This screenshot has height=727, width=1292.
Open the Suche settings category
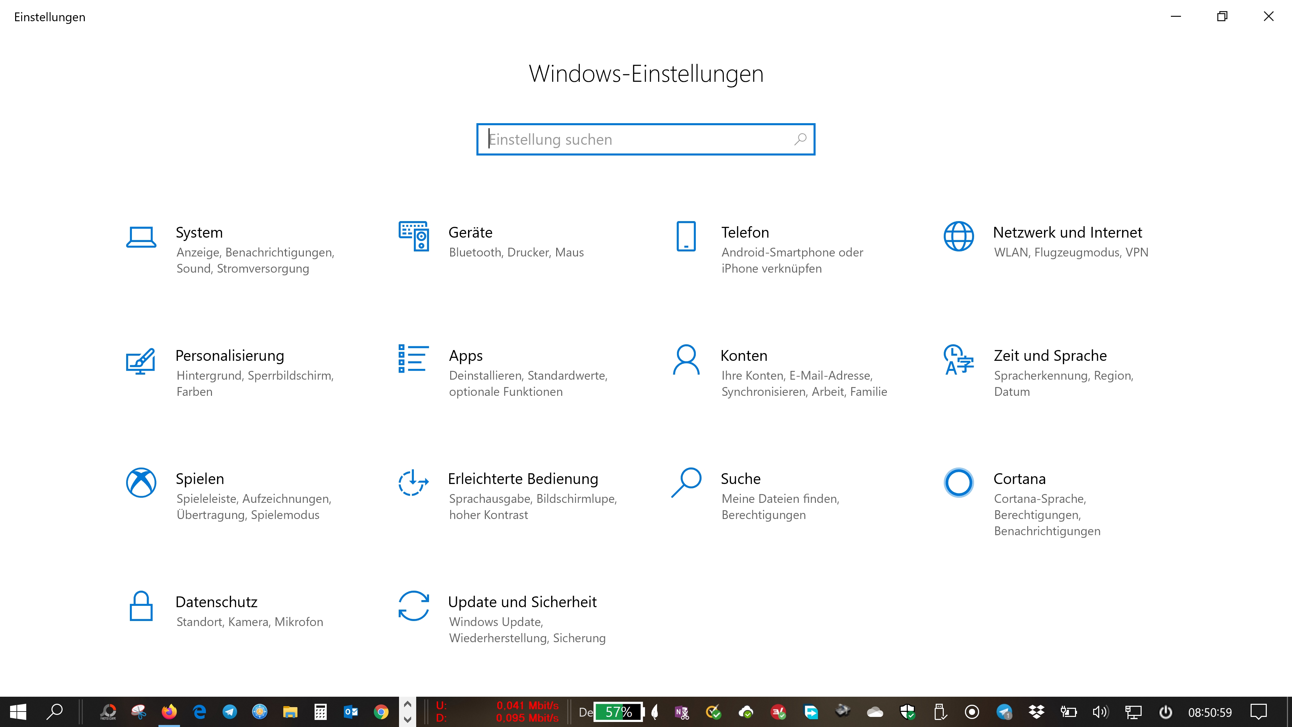click(740, 479)
